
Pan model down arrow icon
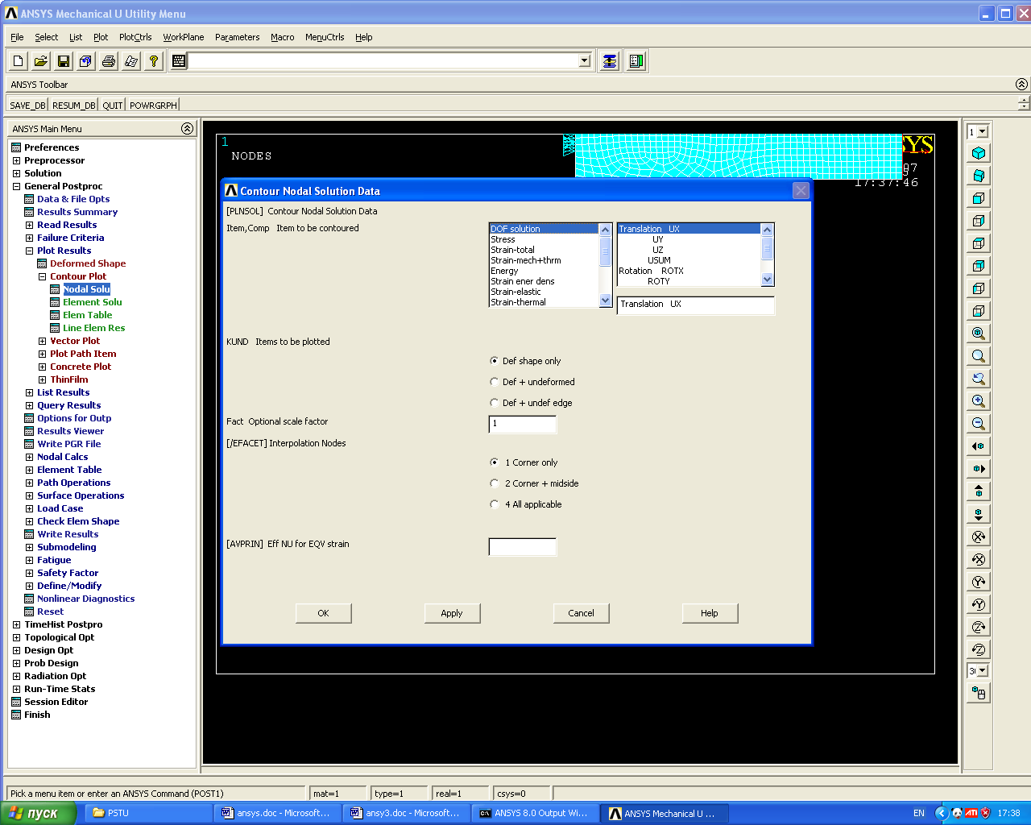(979, 514)
